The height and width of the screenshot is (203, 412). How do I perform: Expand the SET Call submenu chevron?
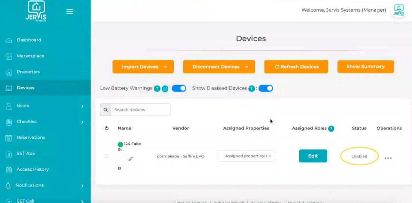82,201
